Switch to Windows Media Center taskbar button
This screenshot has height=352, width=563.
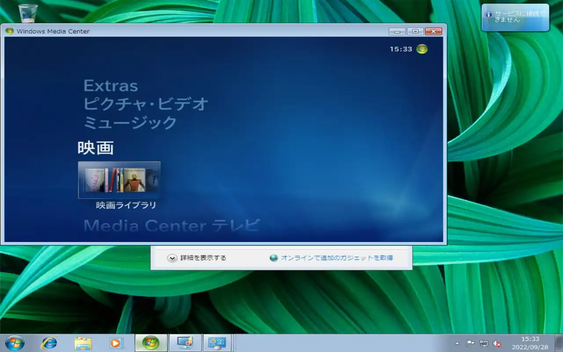[151, 343]
